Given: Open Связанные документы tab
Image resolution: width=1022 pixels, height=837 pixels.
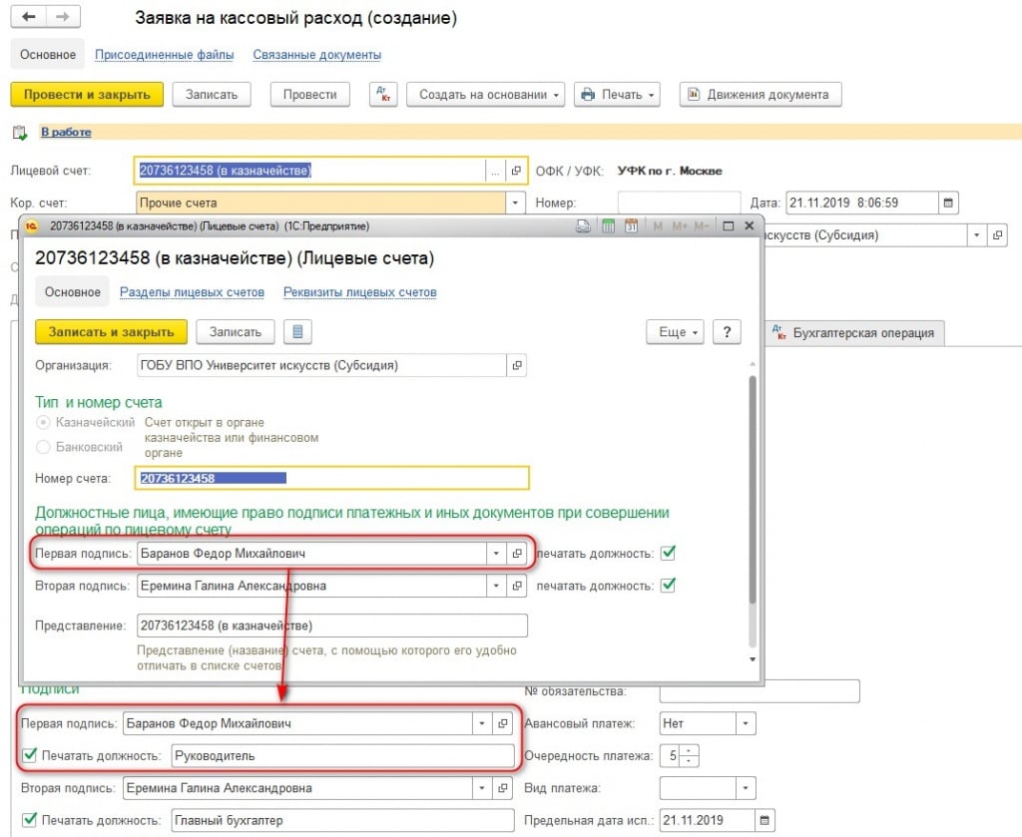Looking at the screenshot, I should coord(316,55).
